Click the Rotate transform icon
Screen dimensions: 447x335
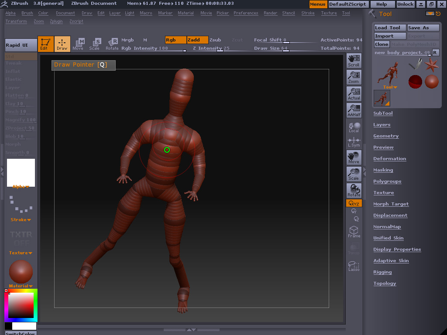pos(112,43)
